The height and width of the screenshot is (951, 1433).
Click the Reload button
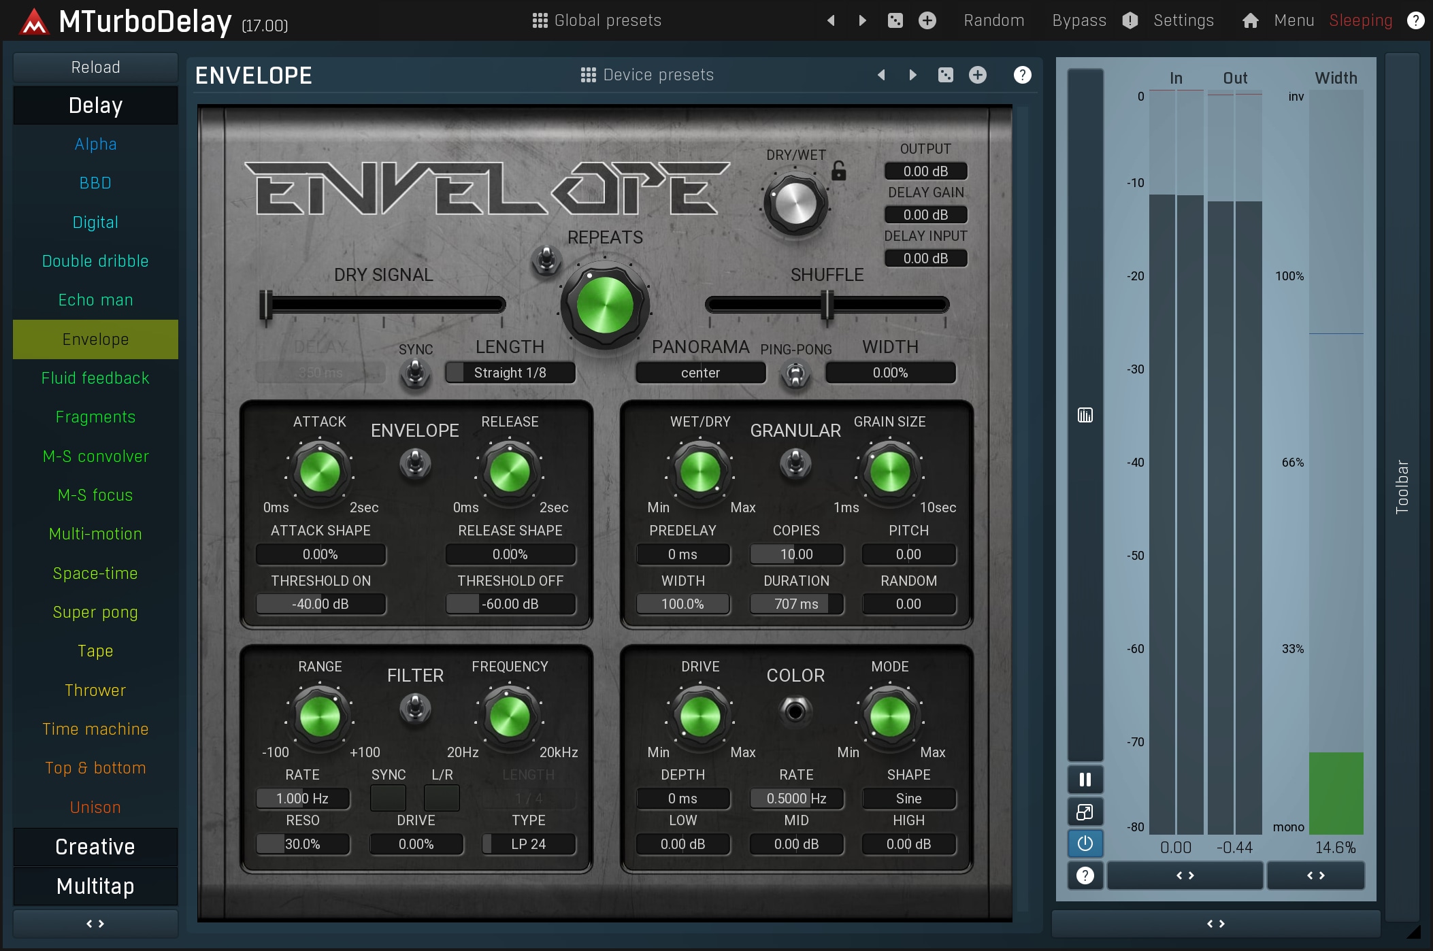[x=95, y=67]
